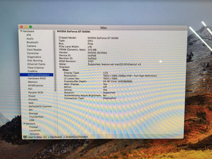The width and height of the screenshot is (212, 159).
Task: Click the sidebar vertical scrollbar
Action: [x=55, y=61]
